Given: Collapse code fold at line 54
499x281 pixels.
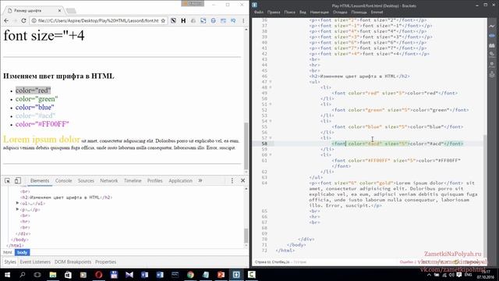Looking at the screenshot, I should [271, 121].
